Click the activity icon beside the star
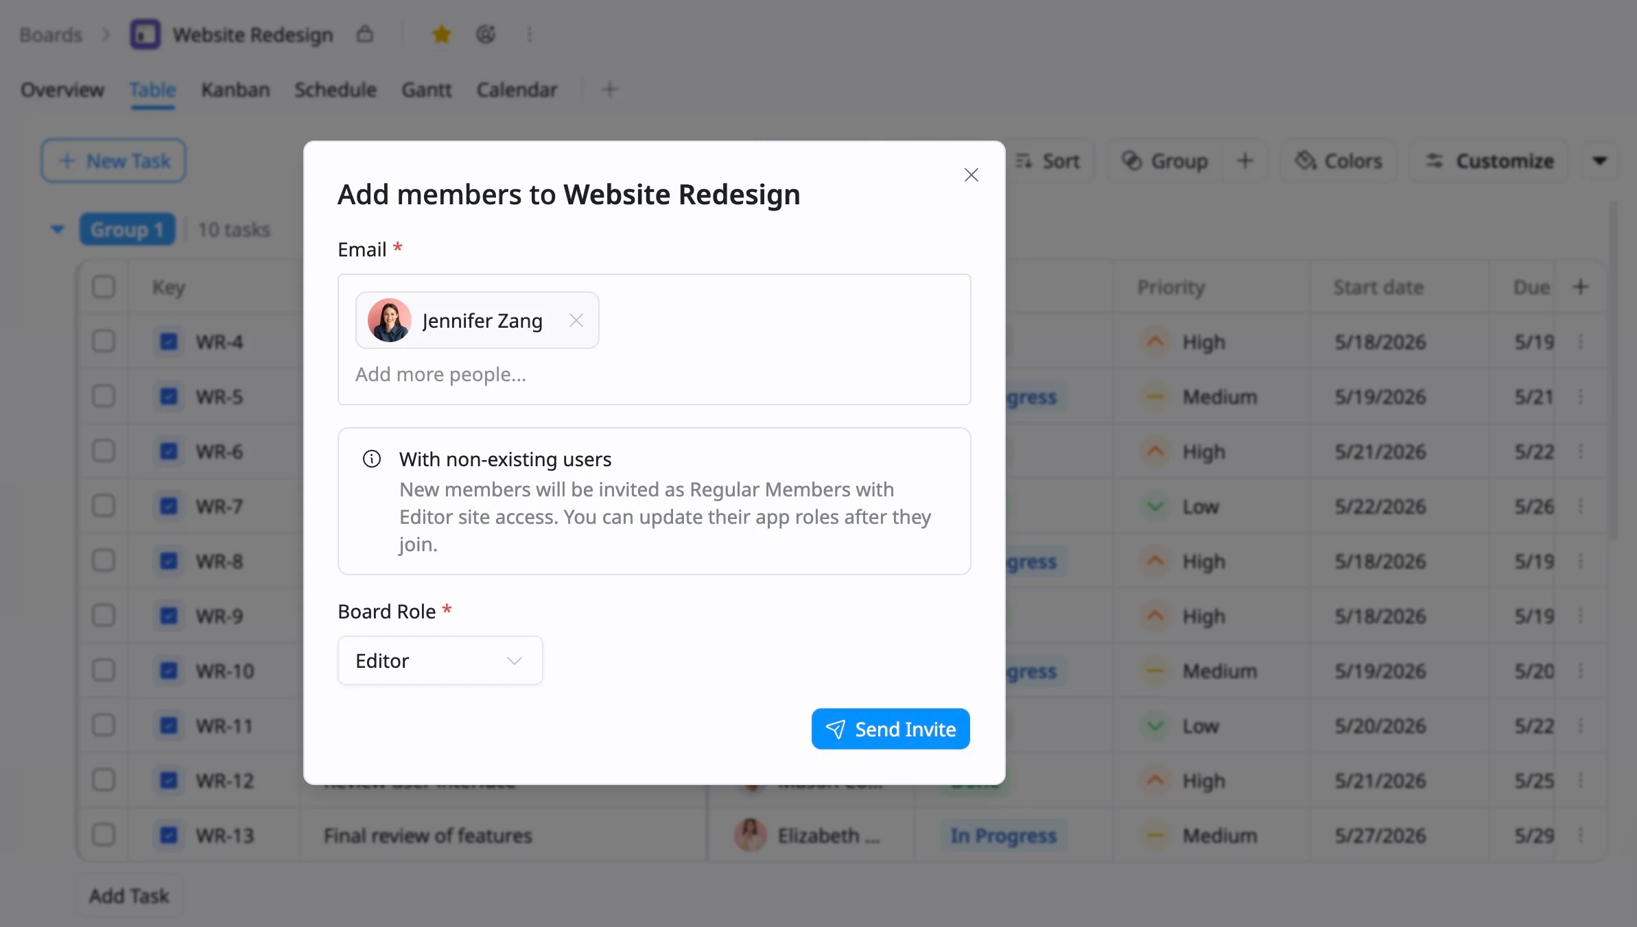 (486, 34)
